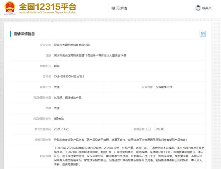Screen dimensions: 221x169
Task: Click the 其他照、摄像辅助产品 category value
Action: coord(68,98)
